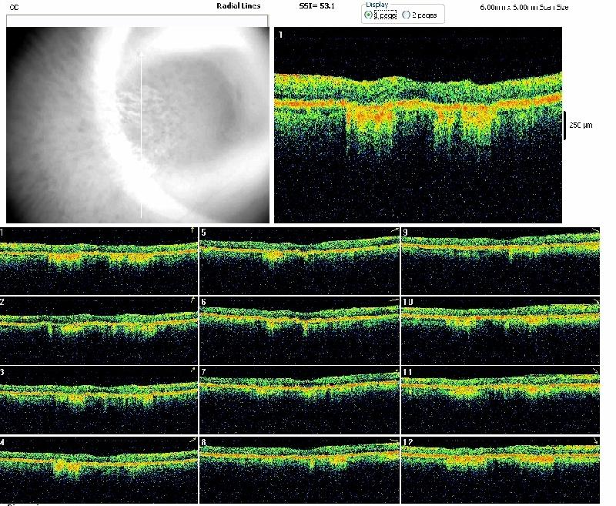Click the direction arrow icon on scan 5

coord(393,231)
